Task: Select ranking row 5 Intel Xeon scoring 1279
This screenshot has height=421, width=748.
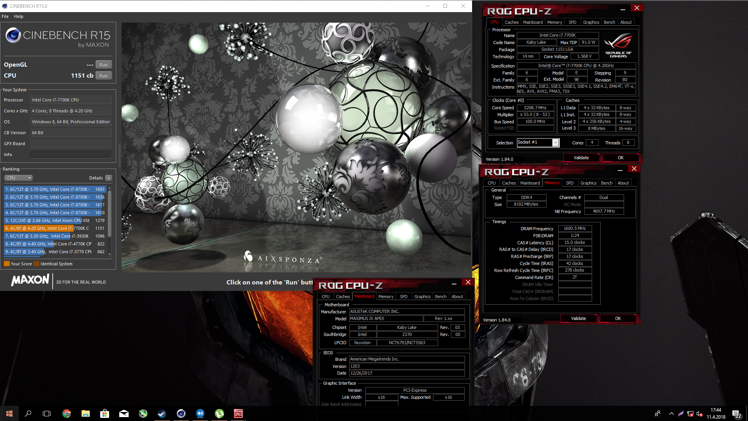Action: [x=55, y=220]
